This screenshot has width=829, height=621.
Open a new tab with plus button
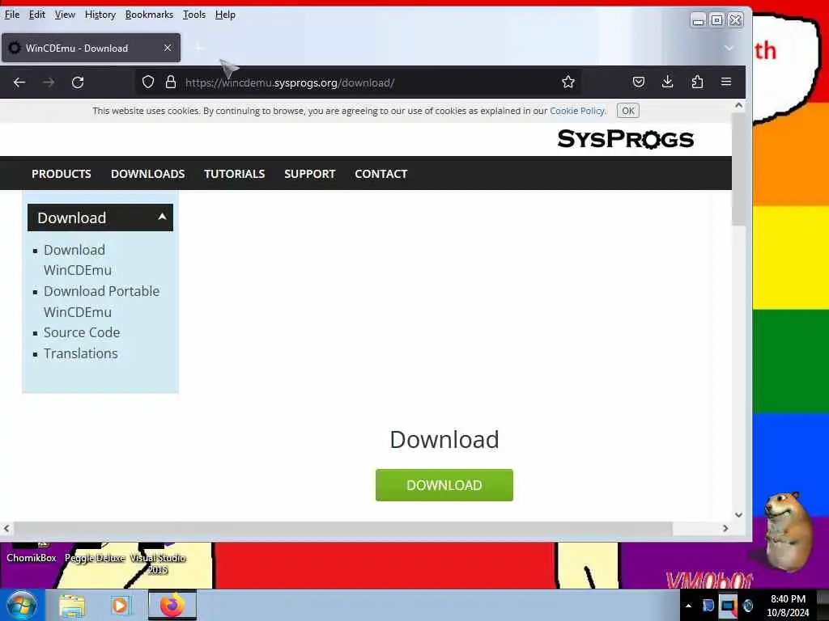[199, 48]
